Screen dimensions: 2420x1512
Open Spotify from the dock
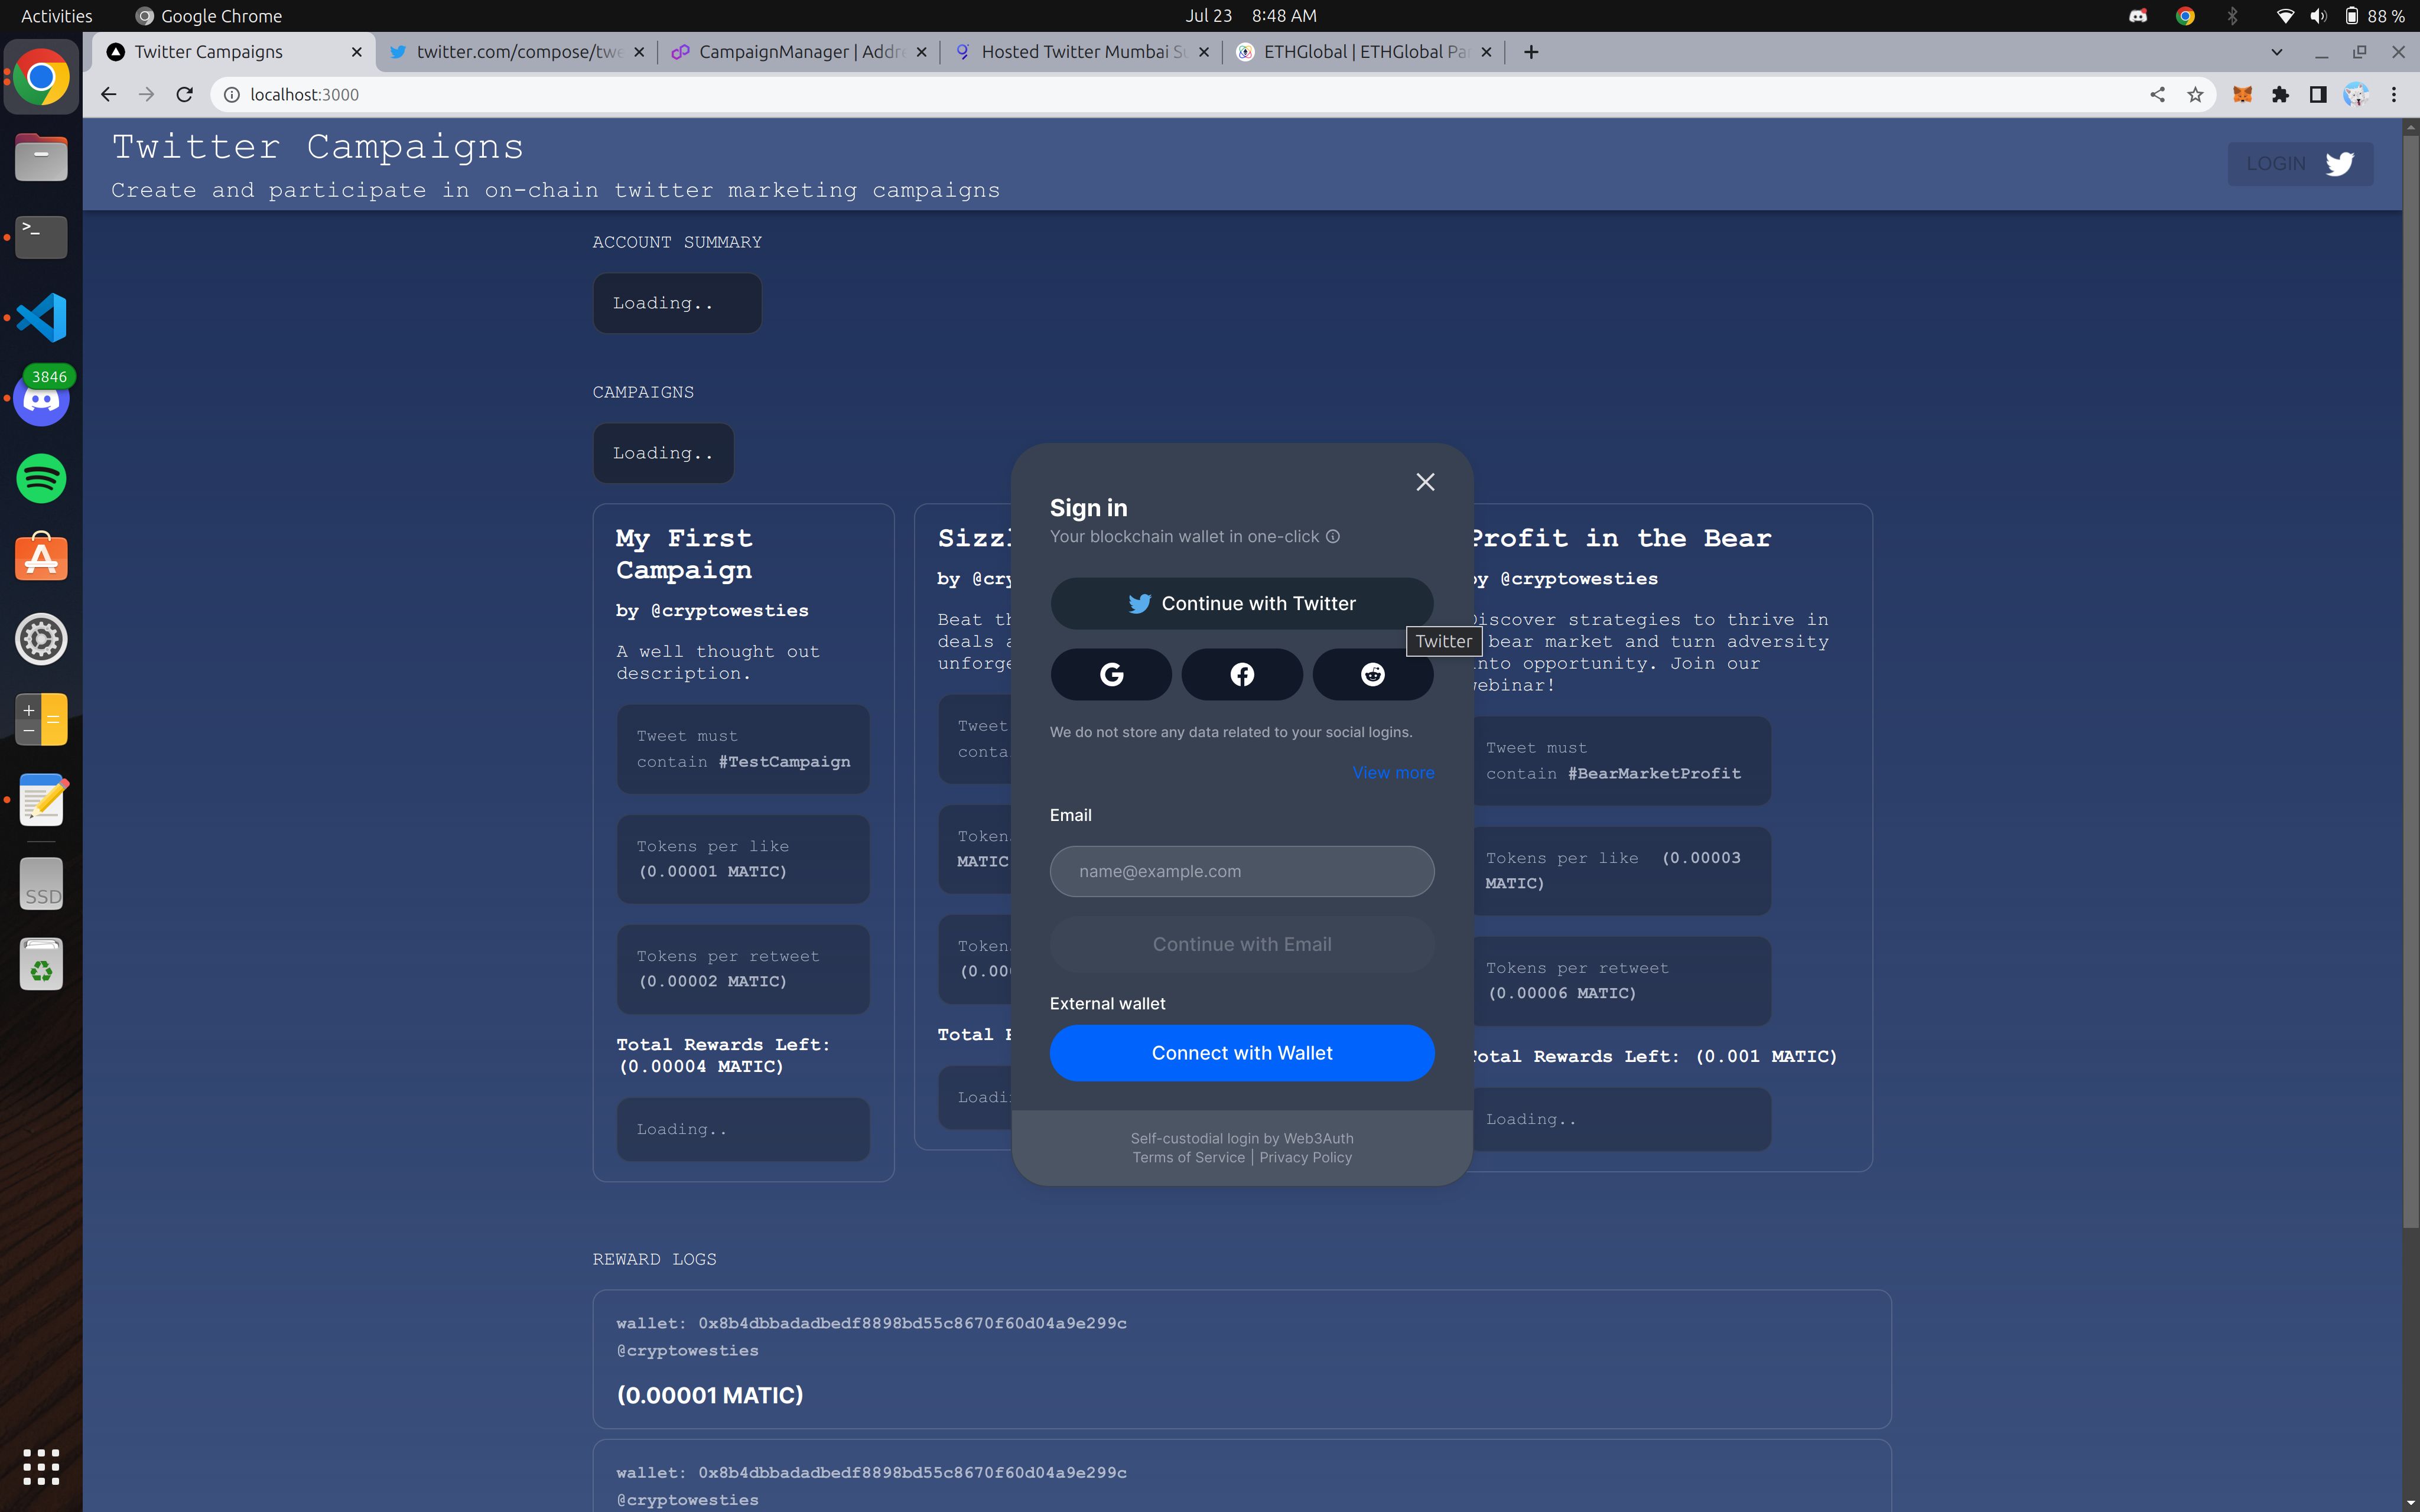point(41,478)
